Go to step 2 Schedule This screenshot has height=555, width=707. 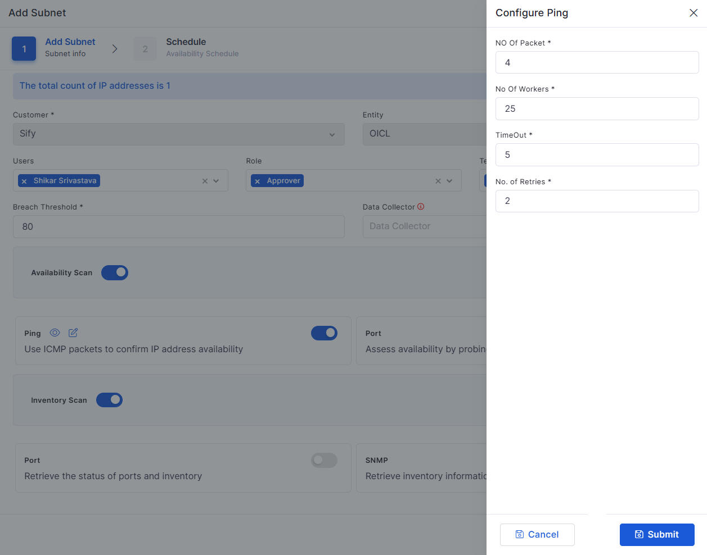click(145, 49)
